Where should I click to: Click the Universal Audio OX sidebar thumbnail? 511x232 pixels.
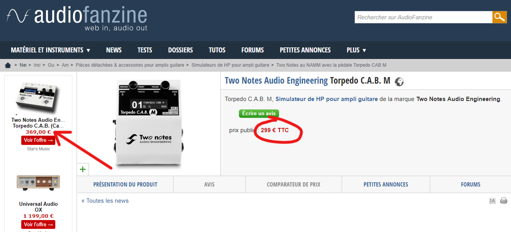(38, 182)
